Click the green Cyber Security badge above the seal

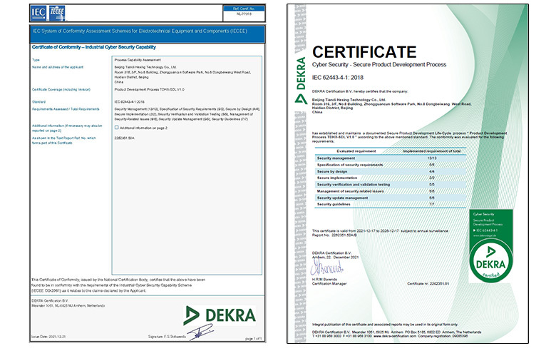click(490, 223)
